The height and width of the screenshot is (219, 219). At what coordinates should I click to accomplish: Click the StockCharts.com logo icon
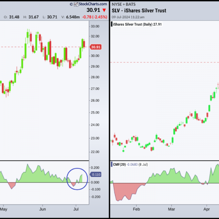point(76,4)
